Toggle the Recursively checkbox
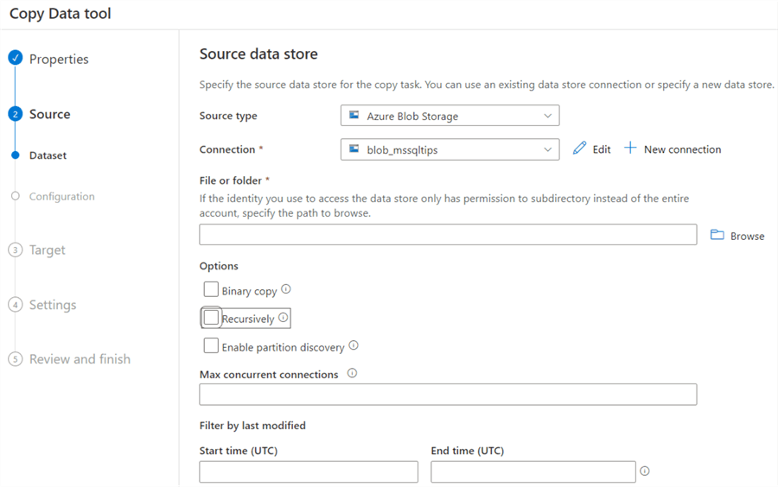The image size is (778, 487). click(x=211, y=318)
